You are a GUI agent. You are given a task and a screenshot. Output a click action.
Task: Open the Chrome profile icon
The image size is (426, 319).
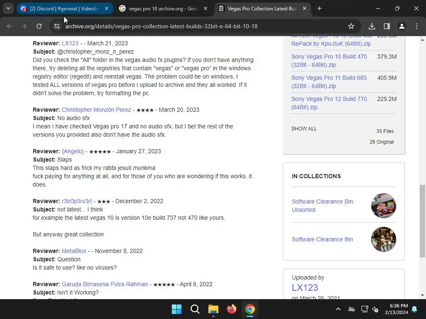[x=402, y=26]
